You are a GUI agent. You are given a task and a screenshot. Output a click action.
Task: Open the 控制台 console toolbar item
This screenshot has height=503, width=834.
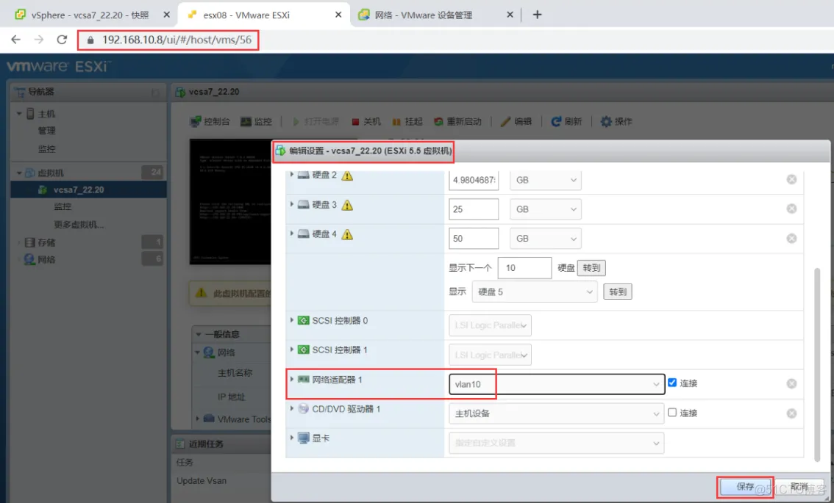[210, 122]
